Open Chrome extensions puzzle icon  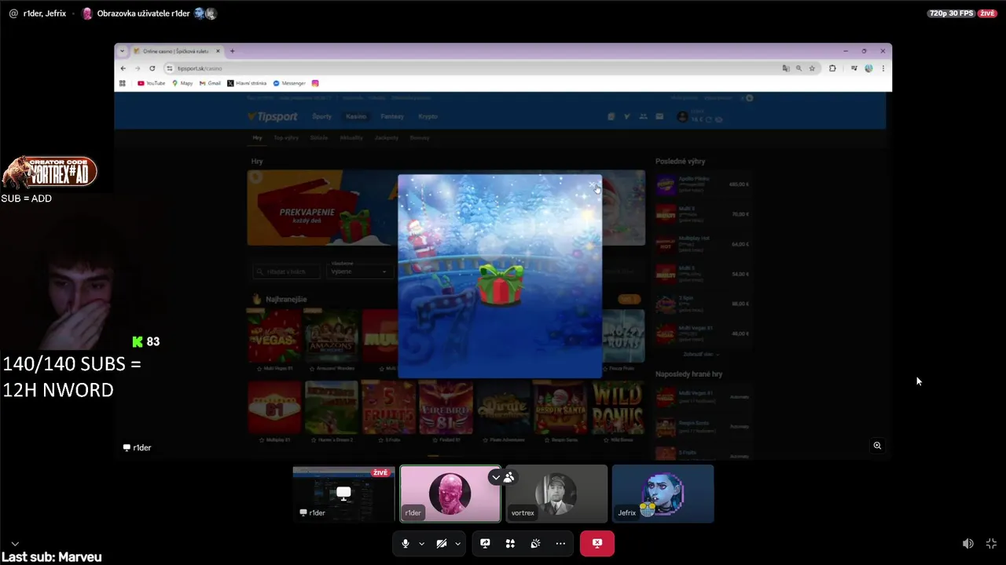832,68
